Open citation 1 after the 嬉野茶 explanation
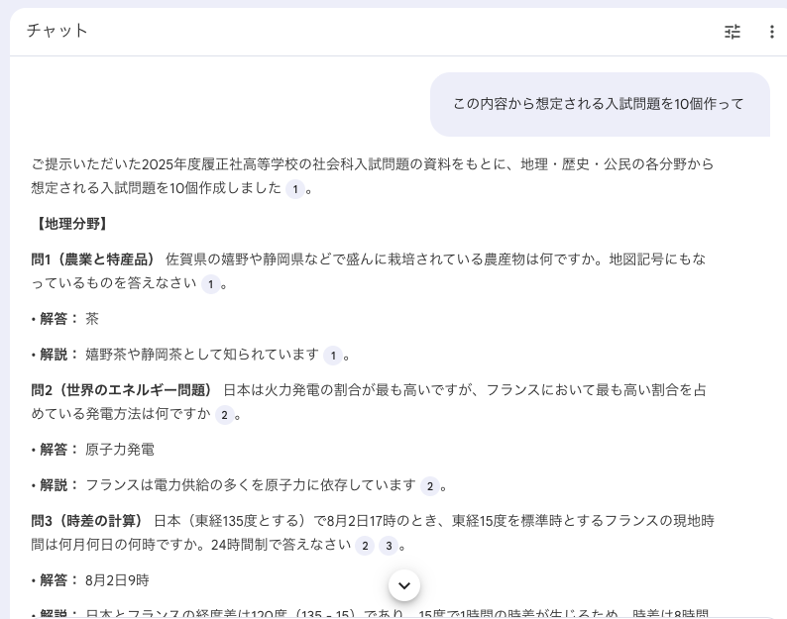The width and height of the screenshot is (787, 619). click(333, 356)
